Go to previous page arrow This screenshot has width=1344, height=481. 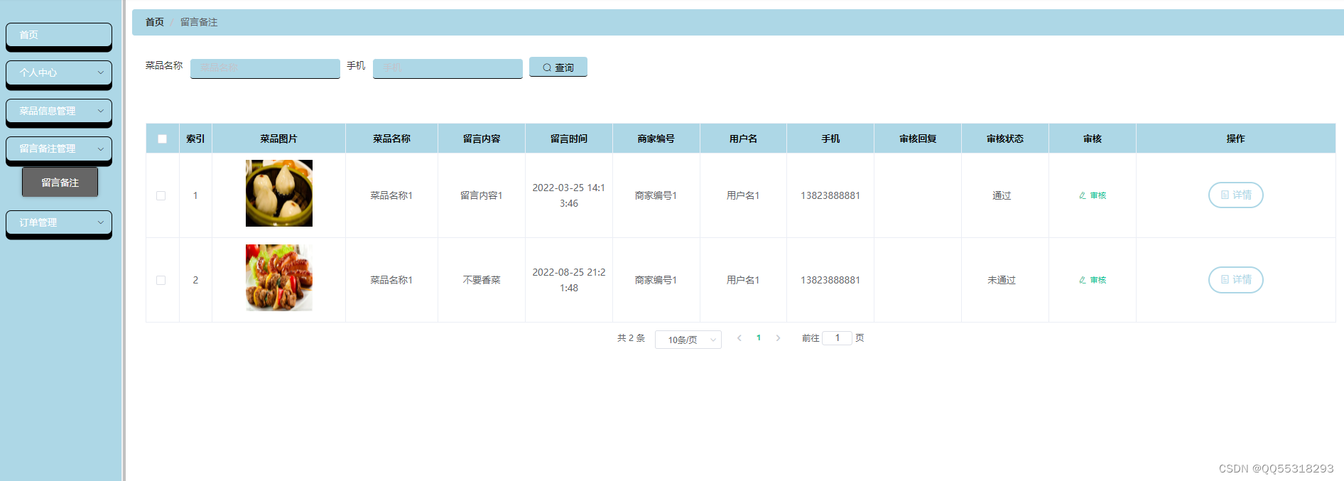tap(739, 338)
